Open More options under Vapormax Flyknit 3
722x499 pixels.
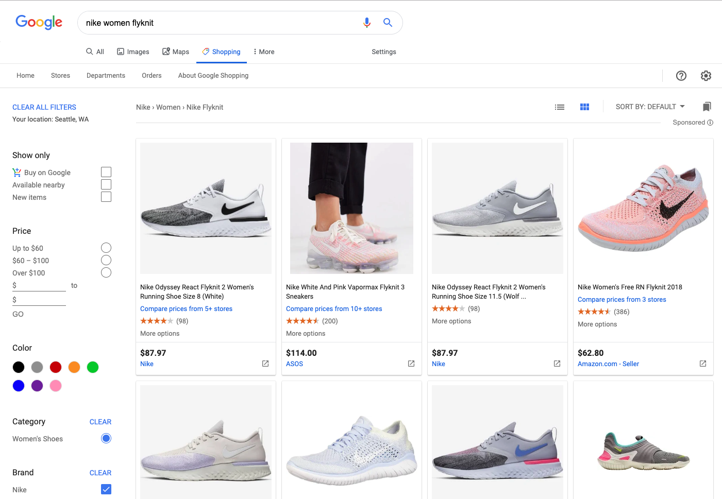coord(306,333)
